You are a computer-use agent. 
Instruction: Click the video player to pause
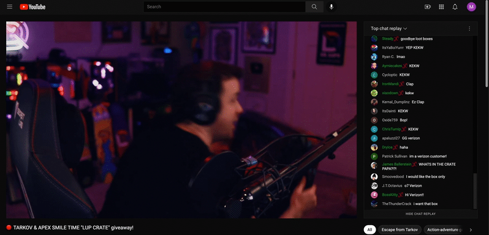pyautogui.click(x=181, y=119)
